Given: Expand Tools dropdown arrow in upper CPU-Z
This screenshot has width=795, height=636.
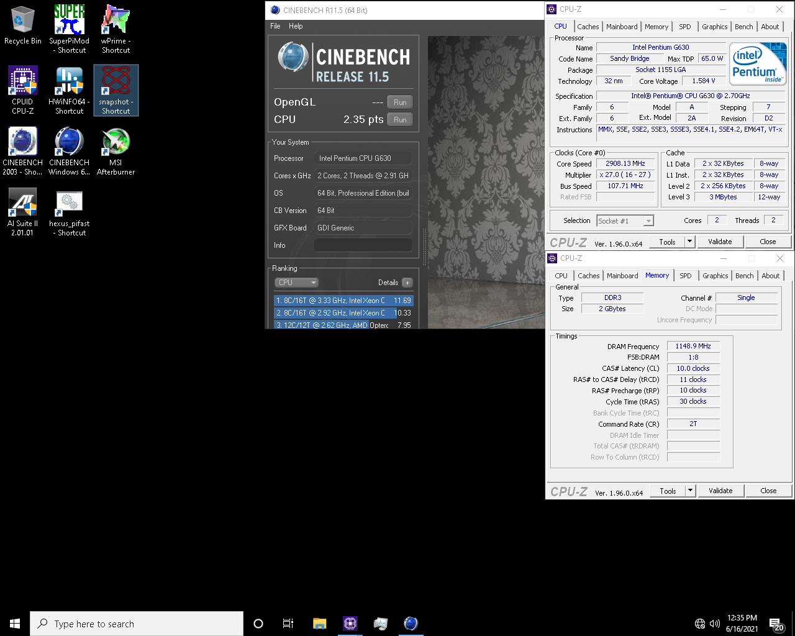Looking at the screenshot, I should (689, 242).
